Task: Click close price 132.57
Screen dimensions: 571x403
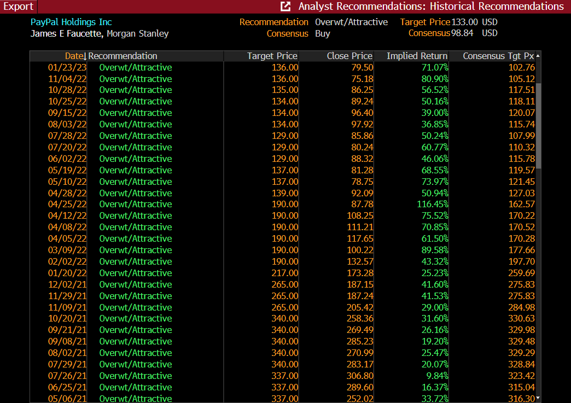Action: [360, 262]
